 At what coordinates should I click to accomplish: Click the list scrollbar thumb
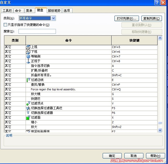click(160, 123)
